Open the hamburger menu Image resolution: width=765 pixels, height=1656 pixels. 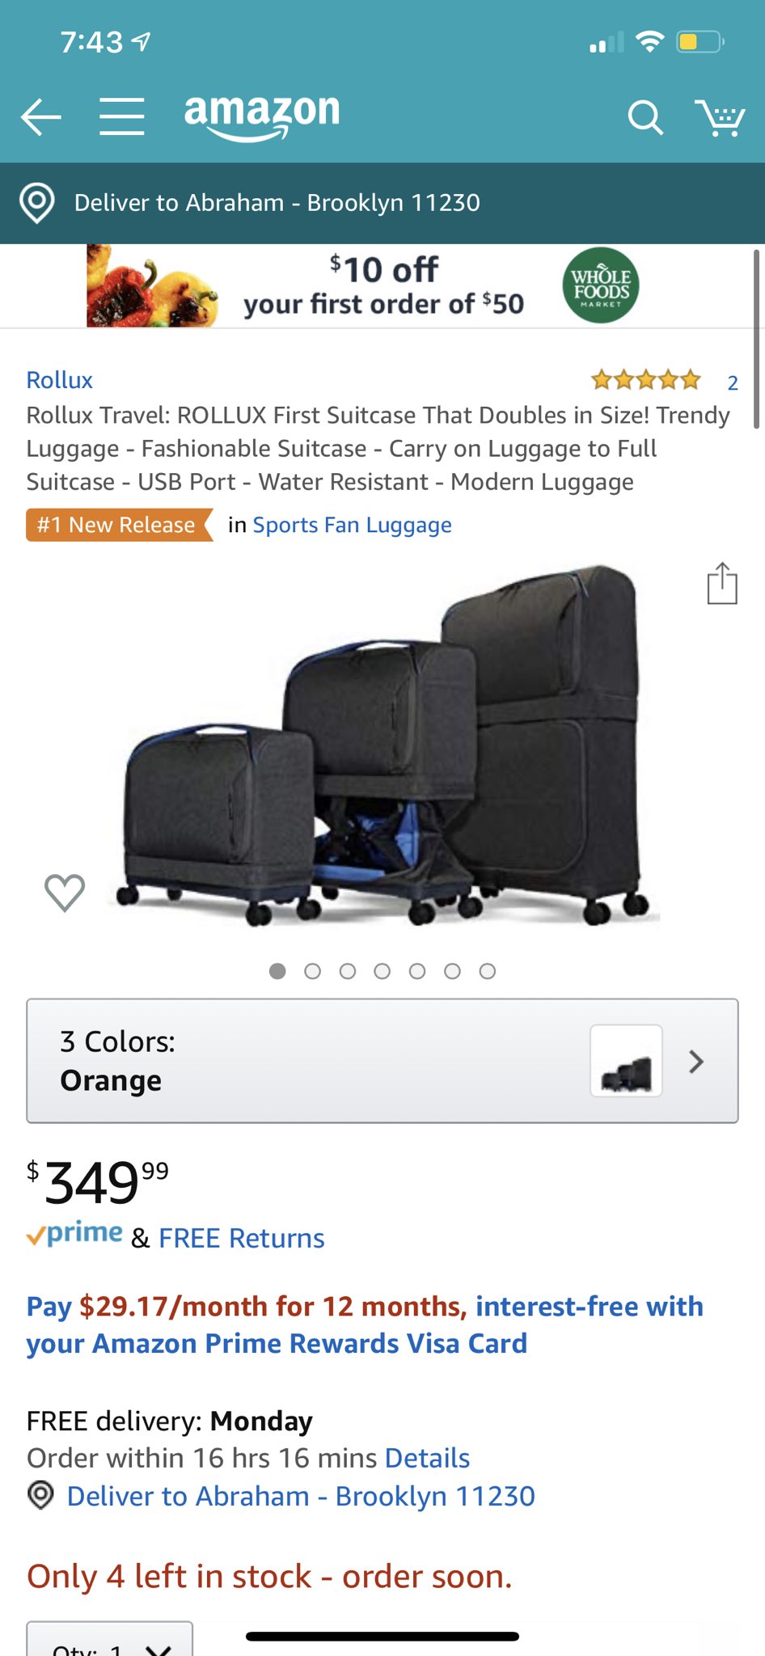122,116
